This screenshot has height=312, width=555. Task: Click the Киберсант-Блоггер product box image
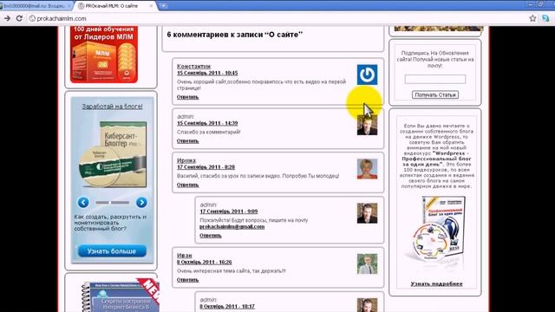pyautogui.click(x=113, y=154)
